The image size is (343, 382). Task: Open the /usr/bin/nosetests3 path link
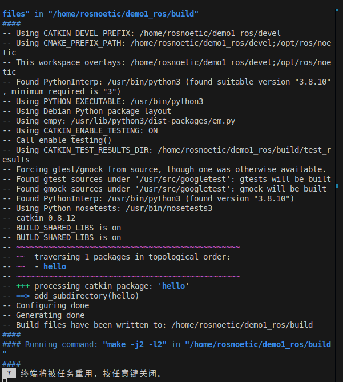click(169, 209)
